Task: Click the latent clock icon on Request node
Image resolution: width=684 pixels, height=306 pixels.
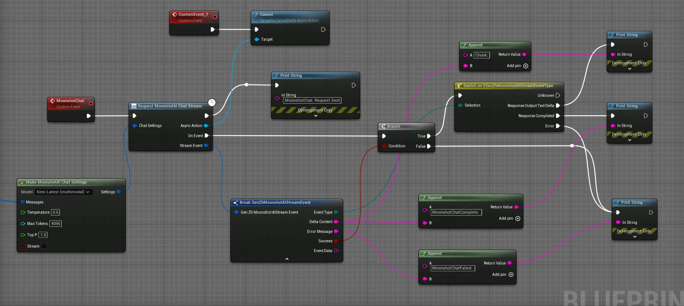Action: pyautogui.click(x=212, y=103)
